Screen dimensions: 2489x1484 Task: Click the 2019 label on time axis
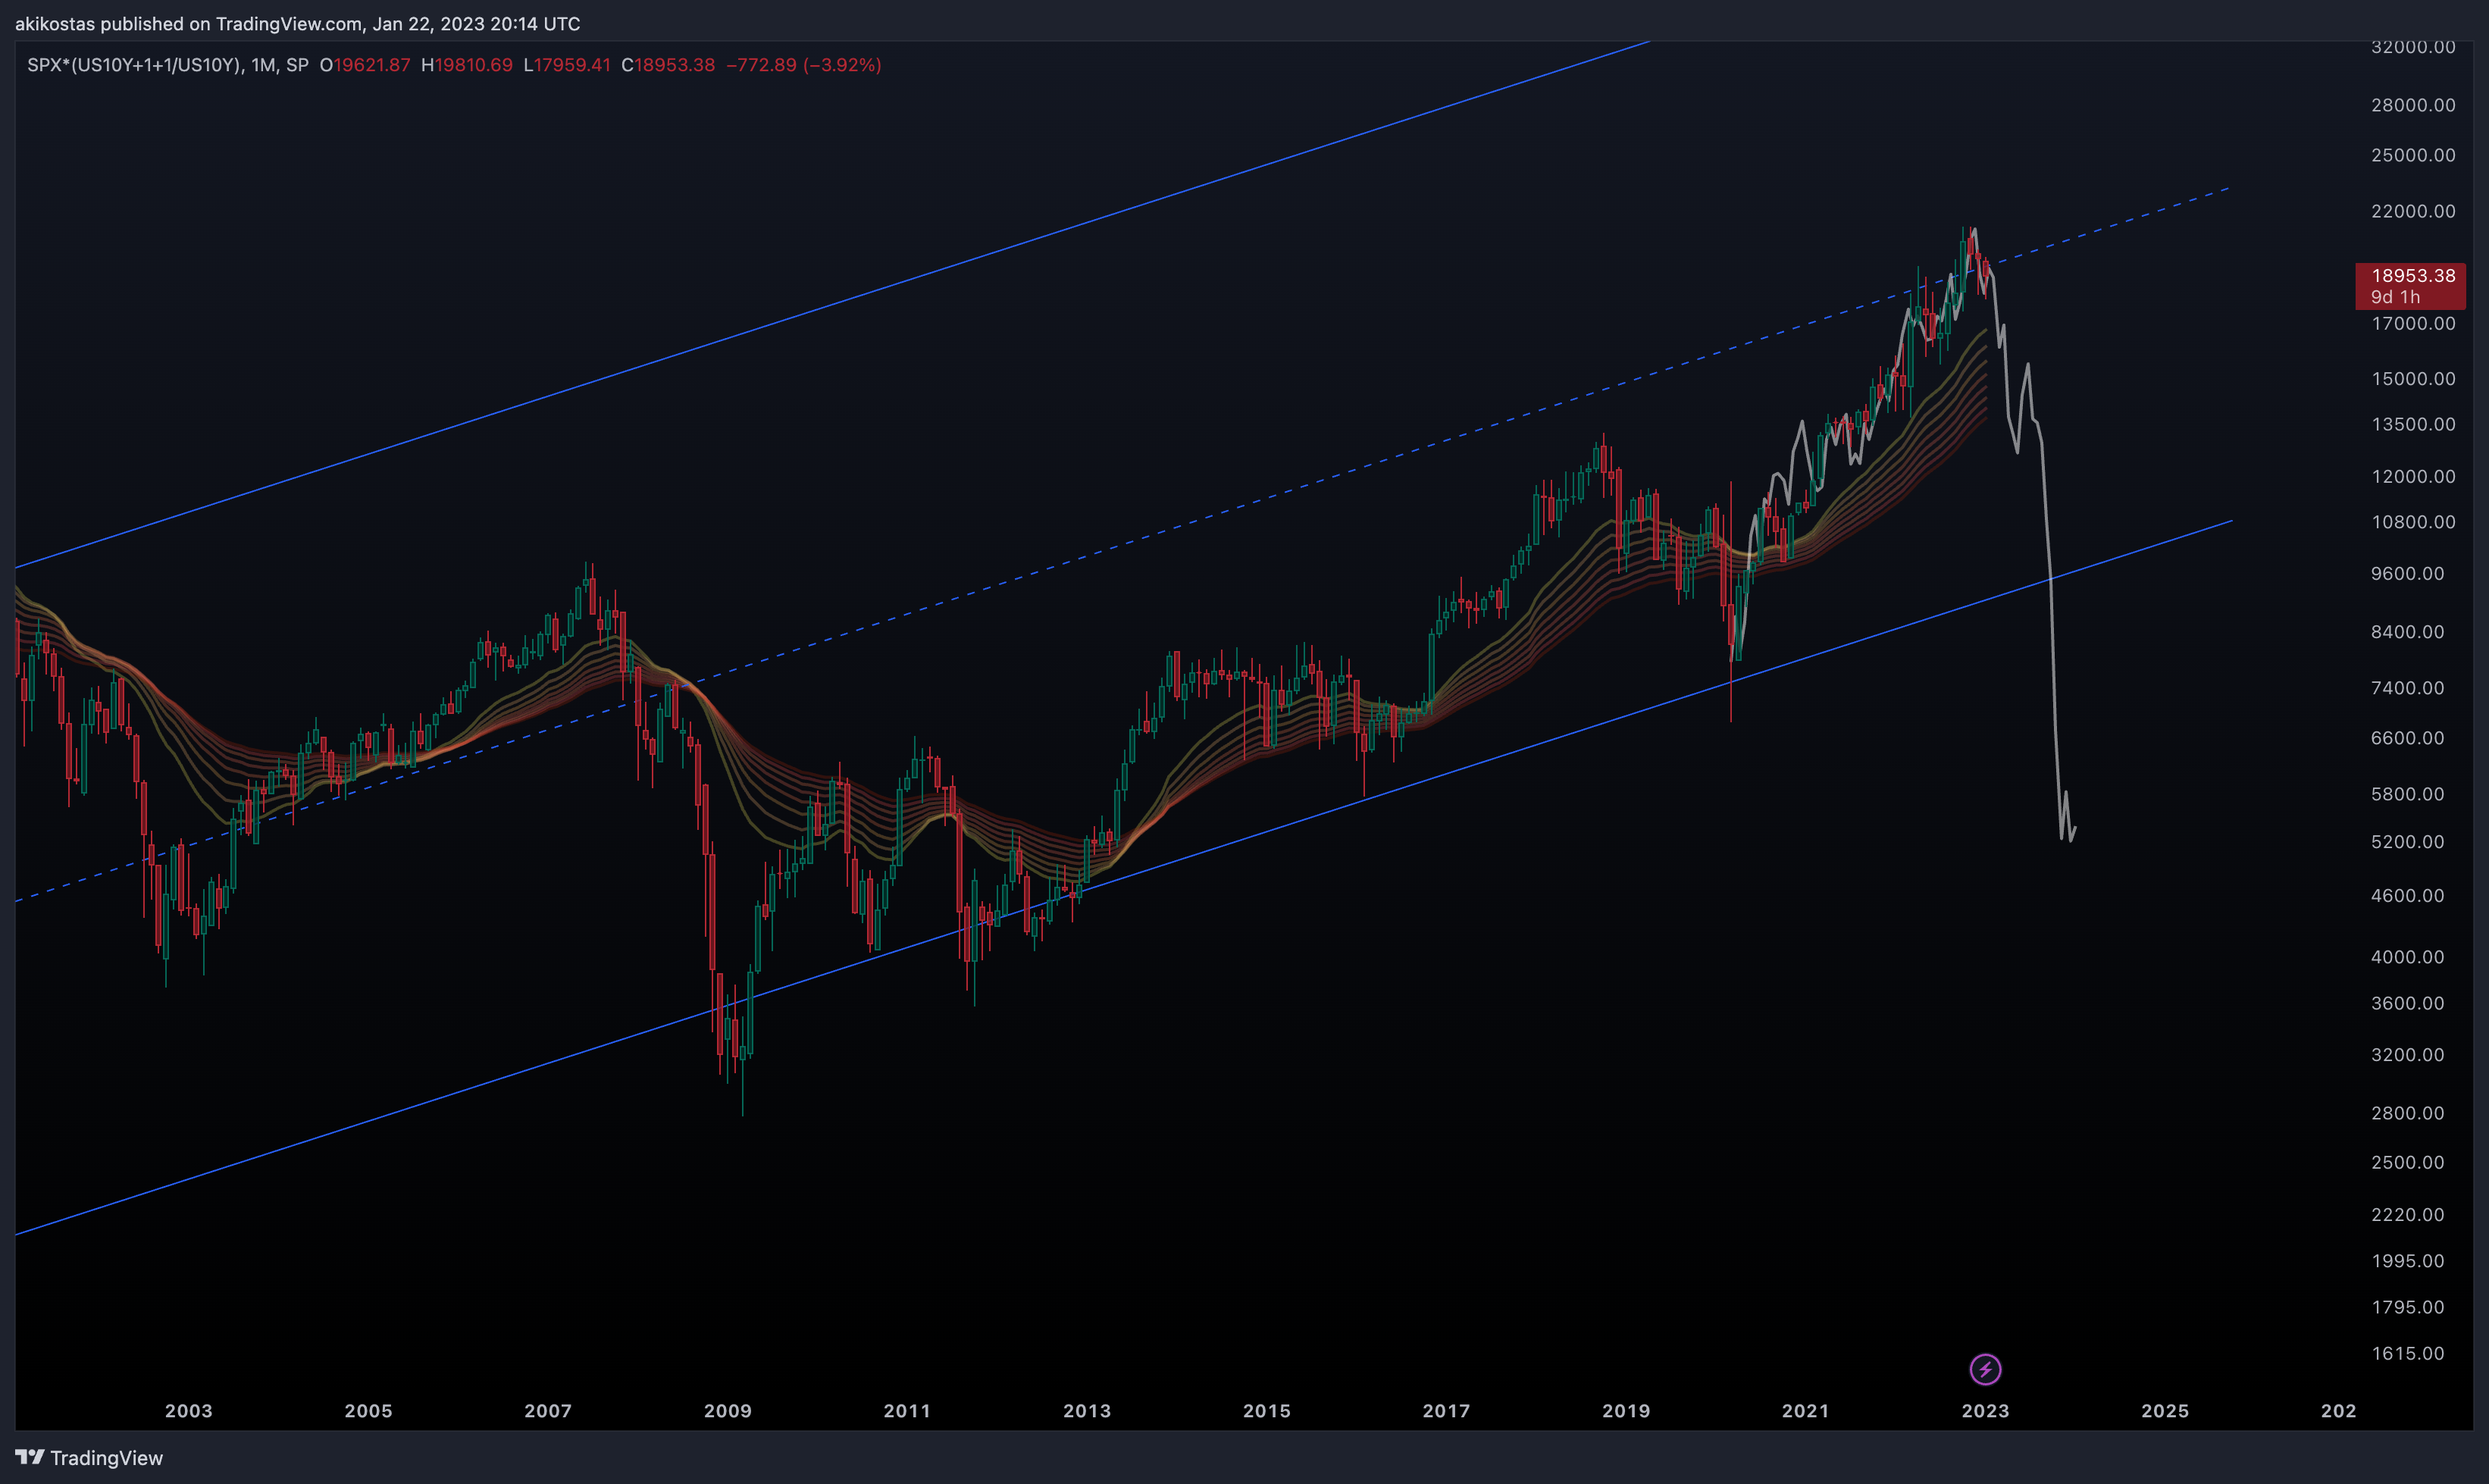click(x=1626, y=1411)
